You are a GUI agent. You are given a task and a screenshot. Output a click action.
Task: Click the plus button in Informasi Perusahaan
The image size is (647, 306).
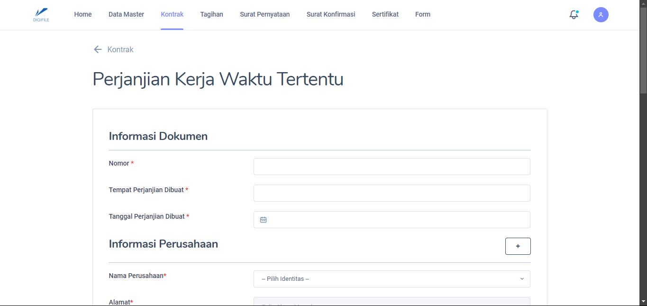518,246
